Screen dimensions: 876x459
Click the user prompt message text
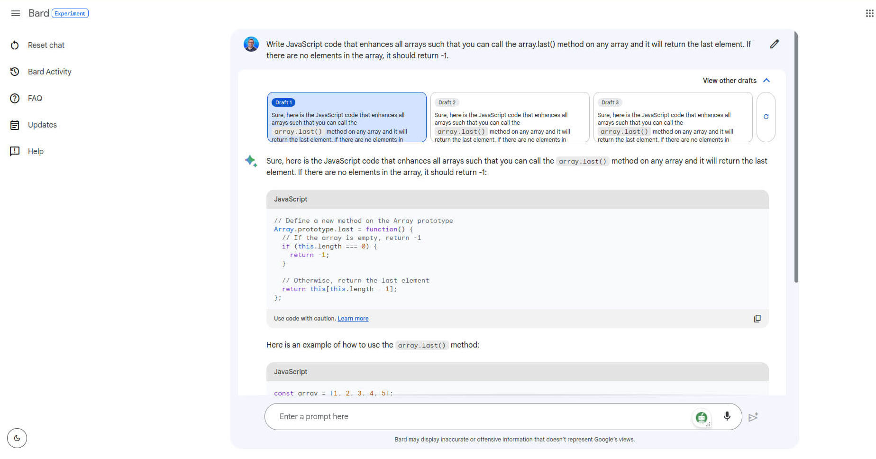[508, 50]
